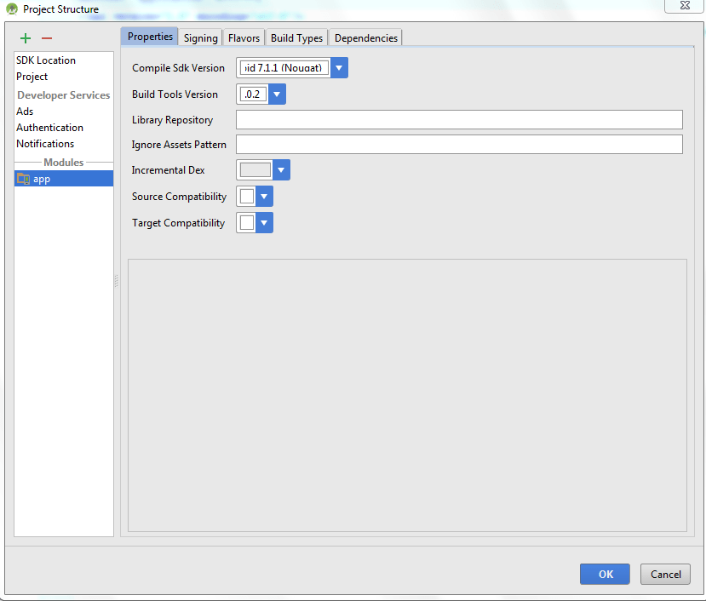Close the Project Structure dialog window
The height and width of the screenshot is (601, 706).
point(684,5)
